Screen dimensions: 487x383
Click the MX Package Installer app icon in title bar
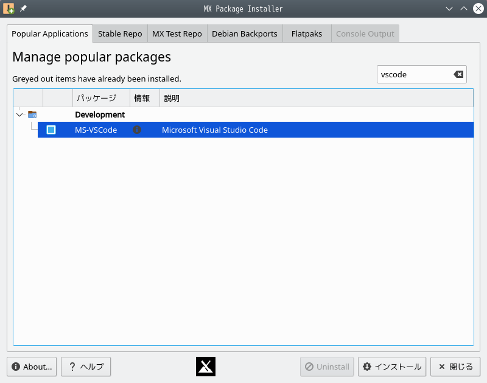[x=9, y=9]
